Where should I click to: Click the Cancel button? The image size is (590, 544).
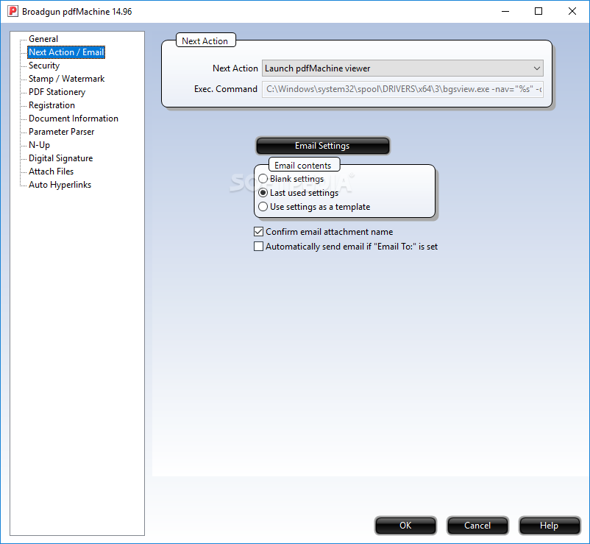click(x=477, y=526)
